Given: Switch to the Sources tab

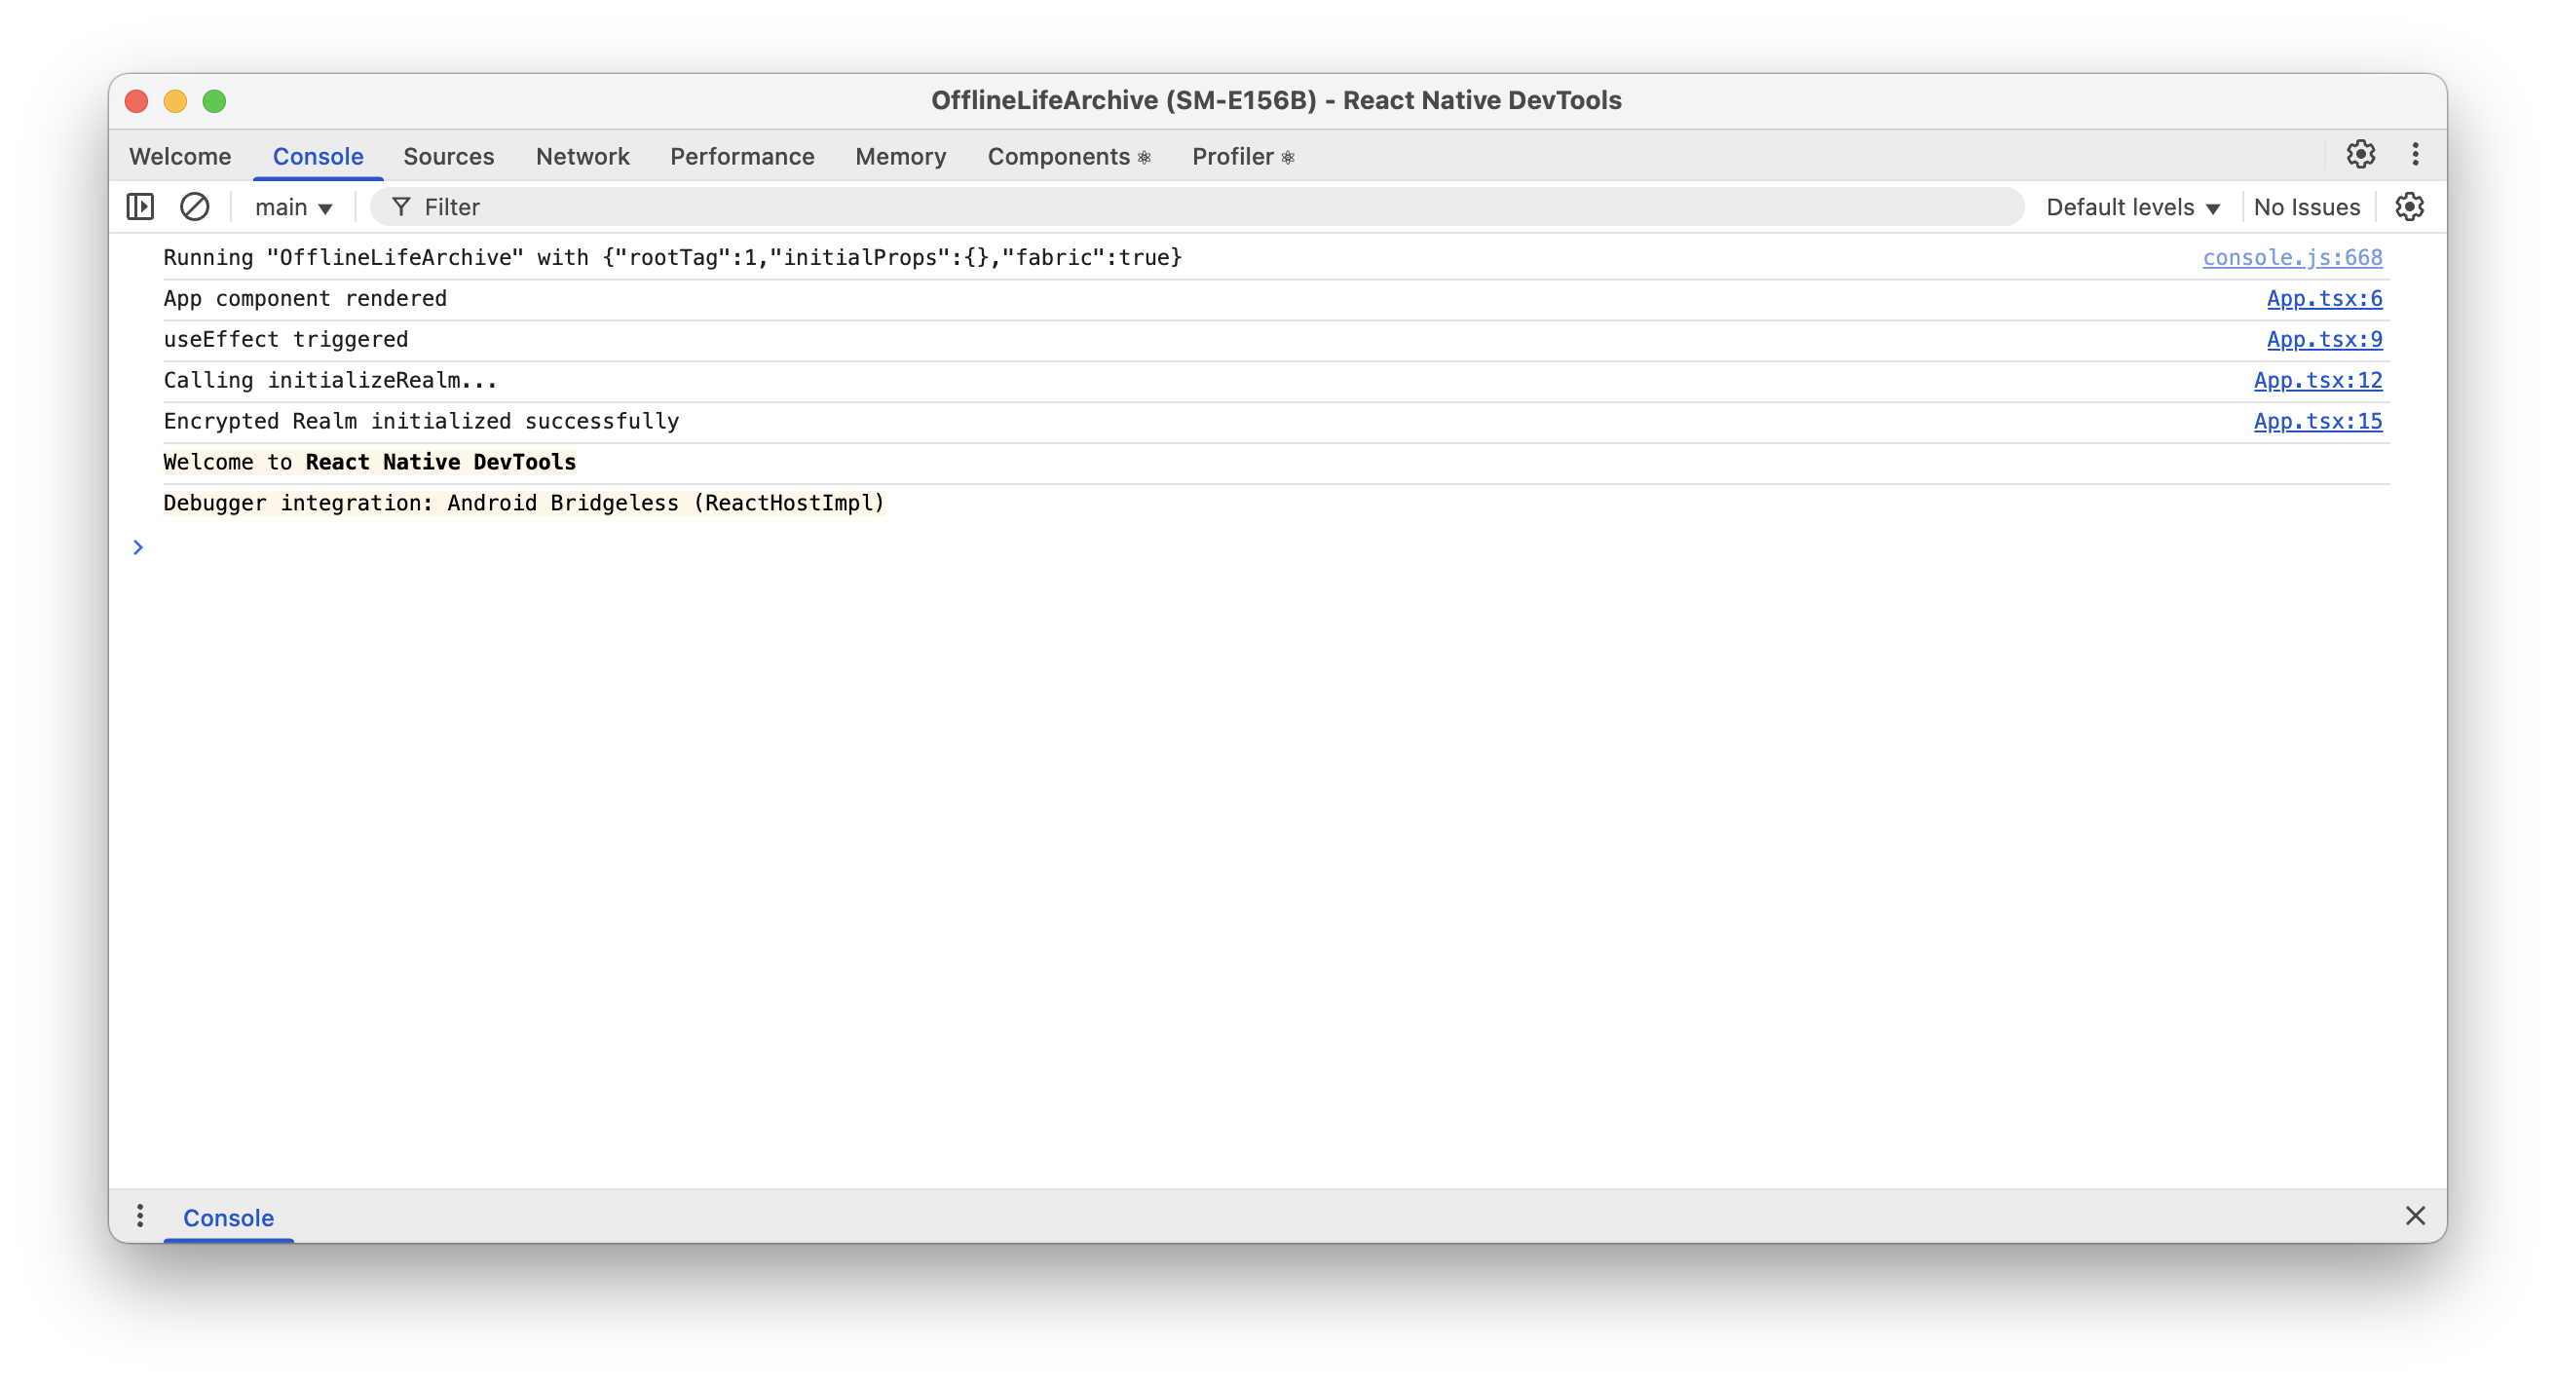Looking at the screenshot, I should click(448, 157).
